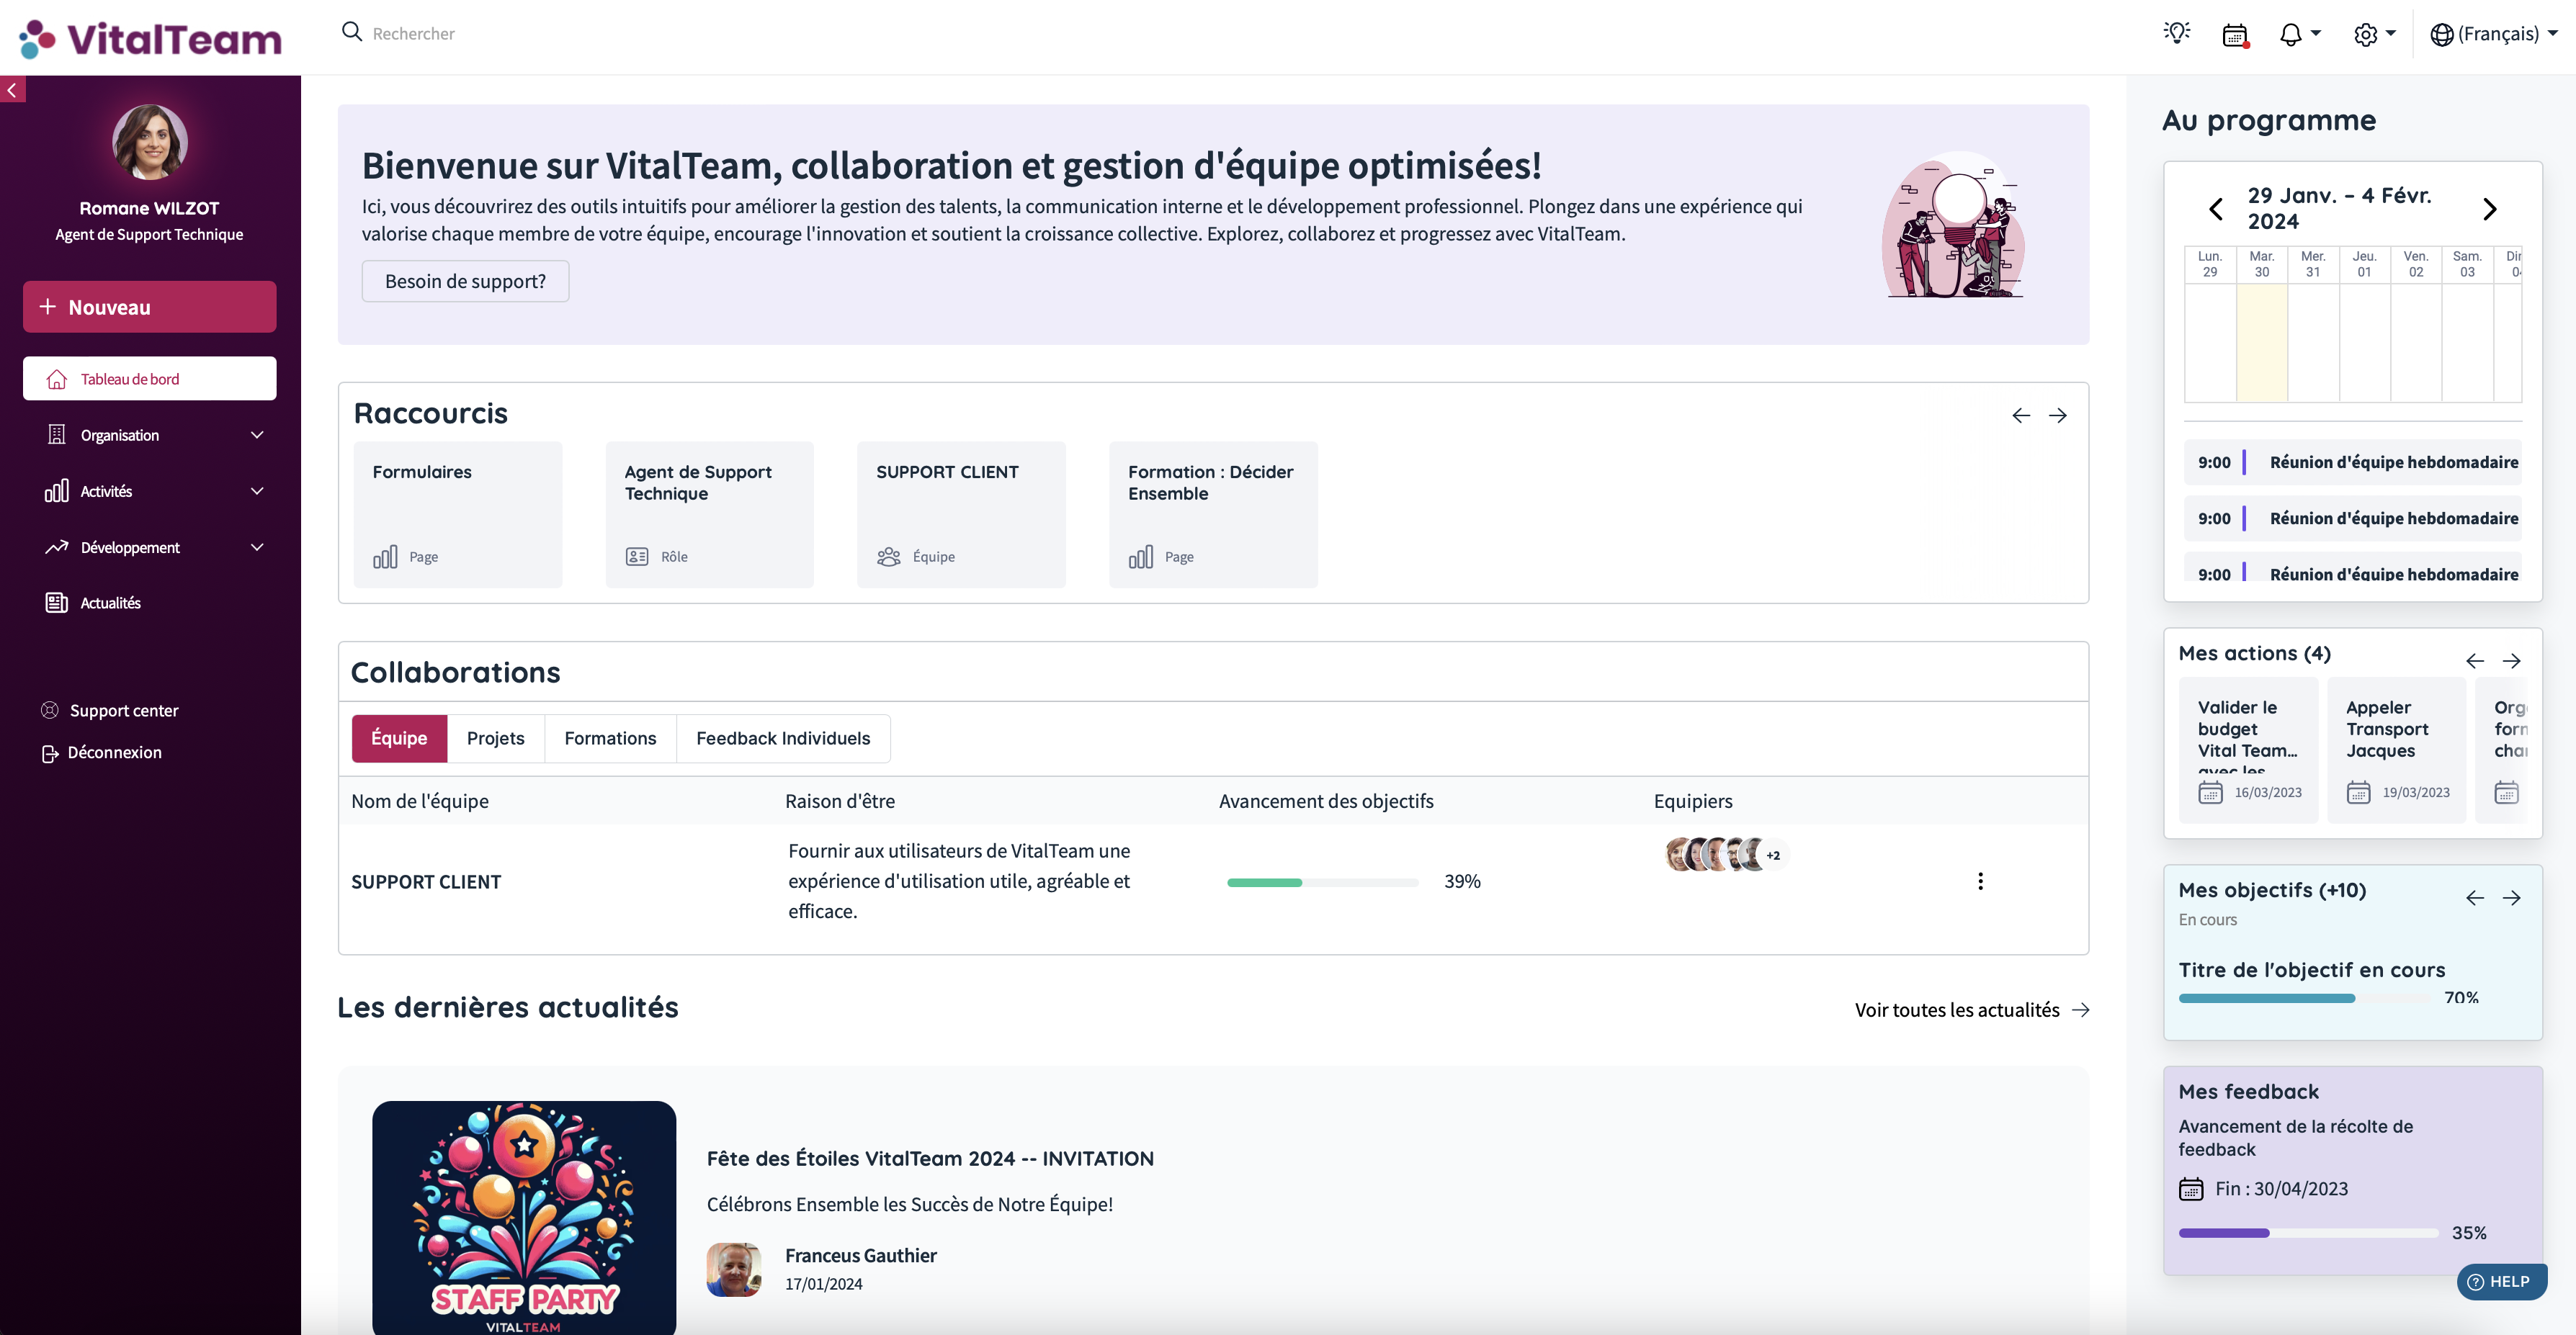Select Actualités in the sidebar

point(110,603)
